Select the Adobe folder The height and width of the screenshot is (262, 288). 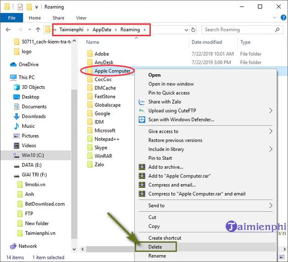98,54
